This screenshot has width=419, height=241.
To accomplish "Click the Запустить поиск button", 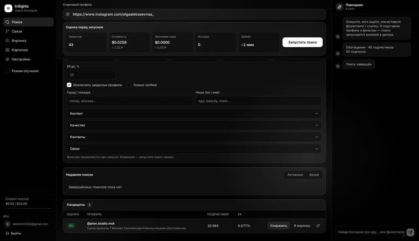I will (302, 42).
